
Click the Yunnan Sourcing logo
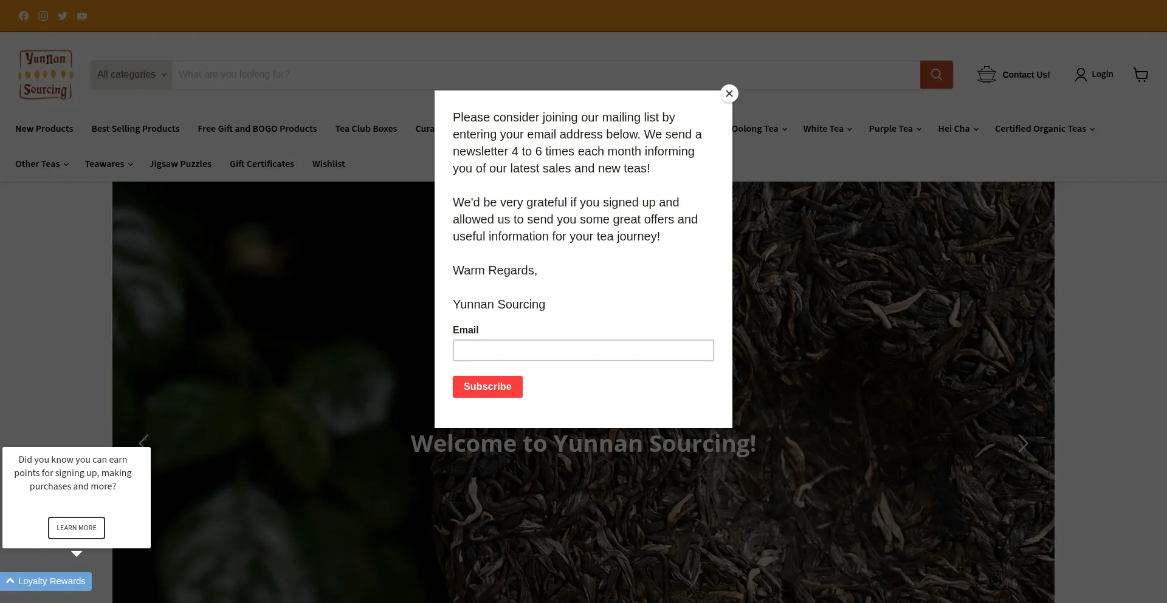tap(46, 75)
